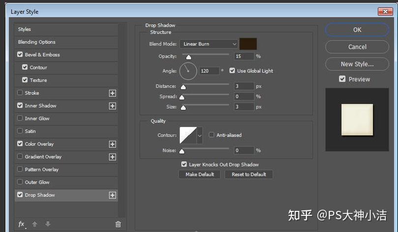This screenshot has height=232, width=398.
Task: Add another Color Overlay with plus icon
Action: click(113, 144)
